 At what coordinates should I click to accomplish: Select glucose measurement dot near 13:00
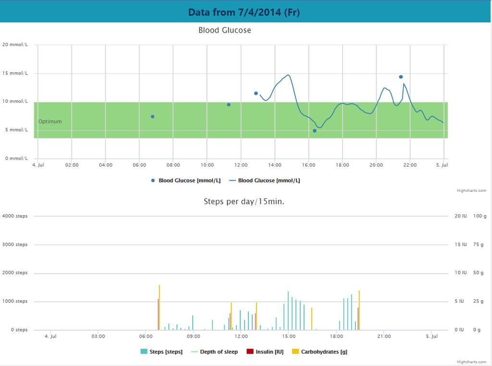tap(256, 94)
